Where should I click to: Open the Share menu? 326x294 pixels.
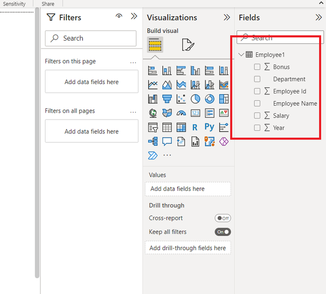(x=48, y=3)
